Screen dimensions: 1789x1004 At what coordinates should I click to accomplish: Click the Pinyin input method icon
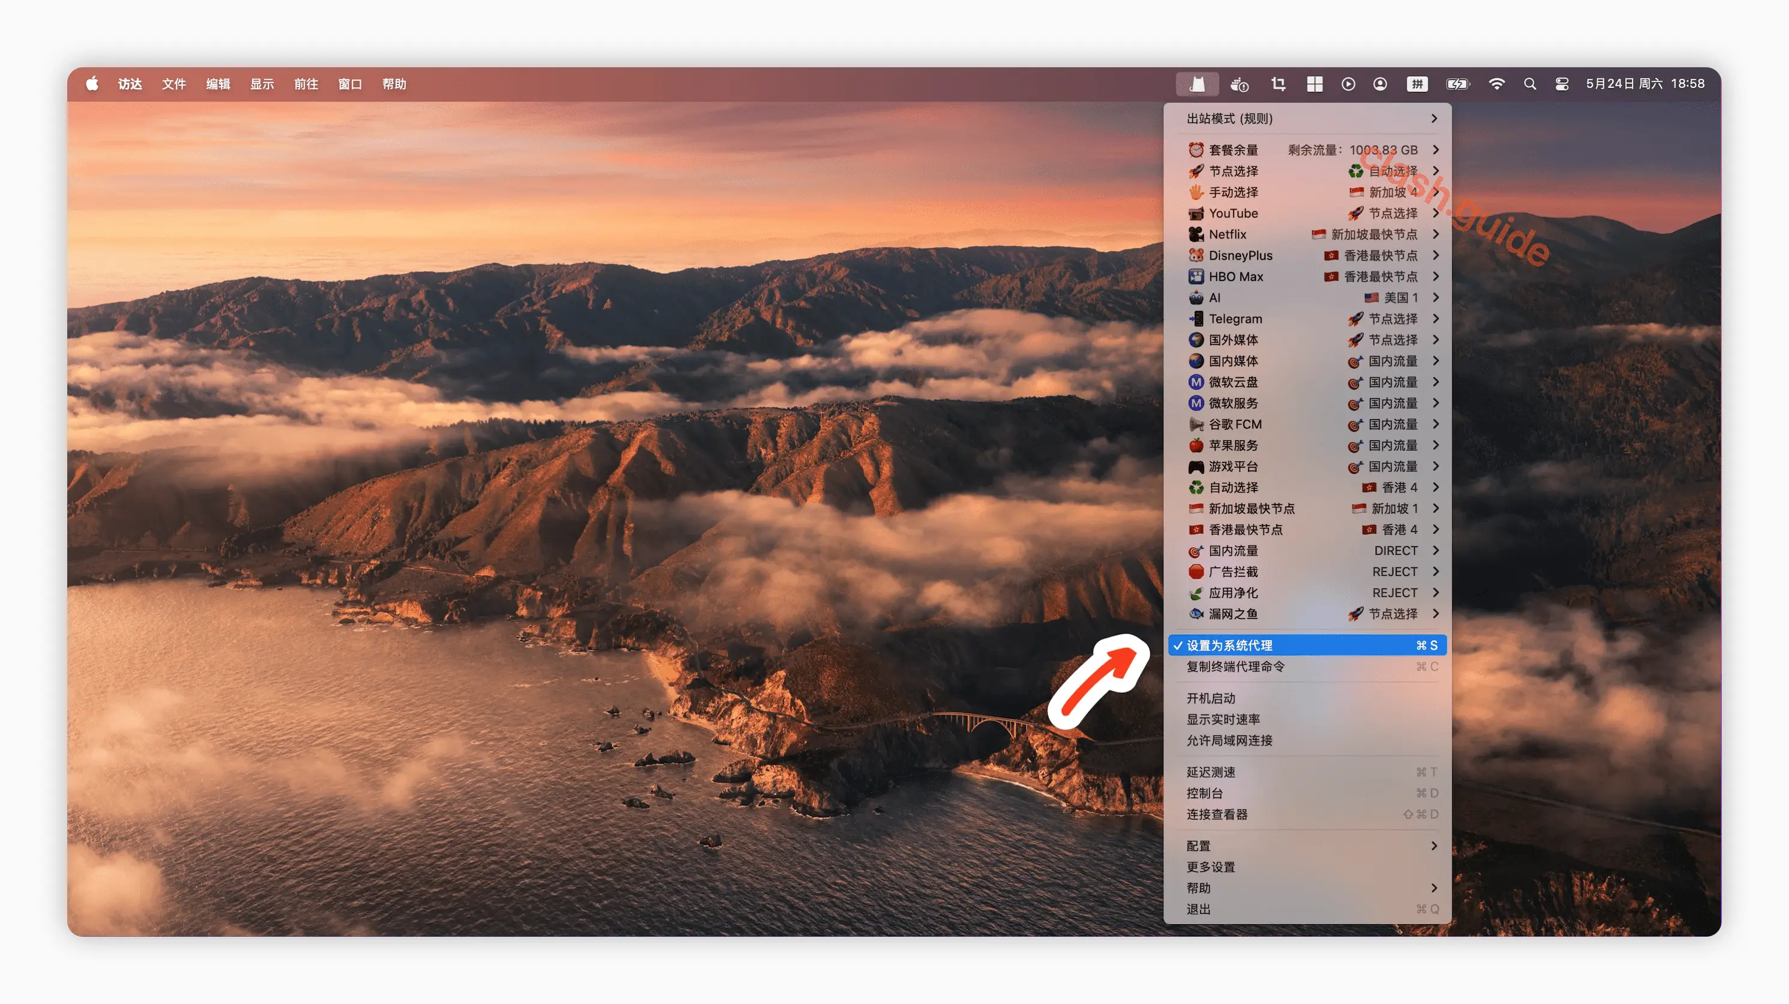1417,83
